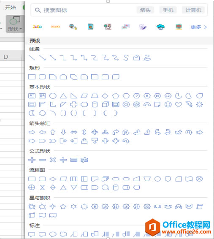Select the cross plus basic shape

click(x=74, y=105)
